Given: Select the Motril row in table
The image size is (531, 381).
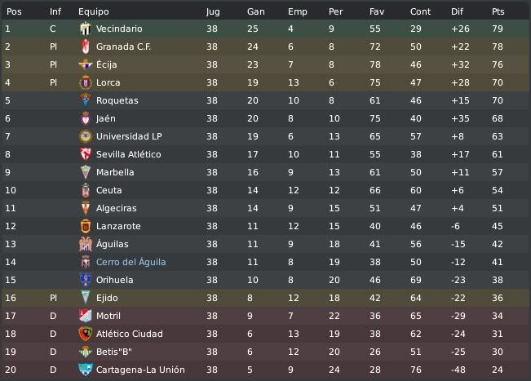Looking at the screenshot, I should pyautogui.click(x=266, y=316).
